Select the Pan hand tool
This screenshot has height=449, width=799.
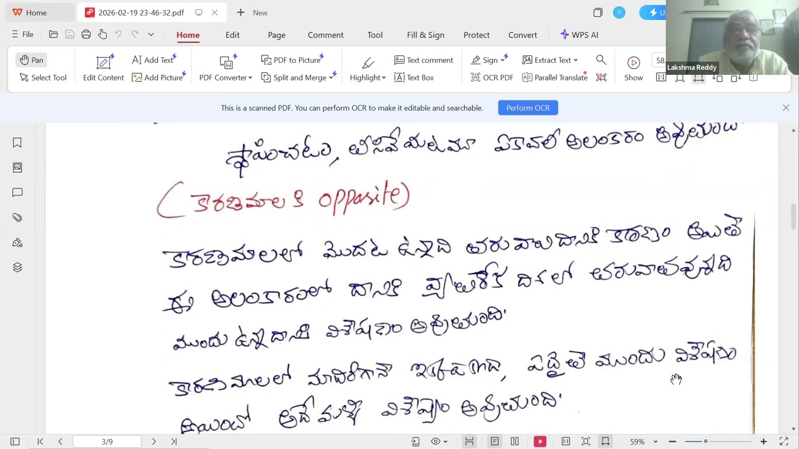coord(31,60)
